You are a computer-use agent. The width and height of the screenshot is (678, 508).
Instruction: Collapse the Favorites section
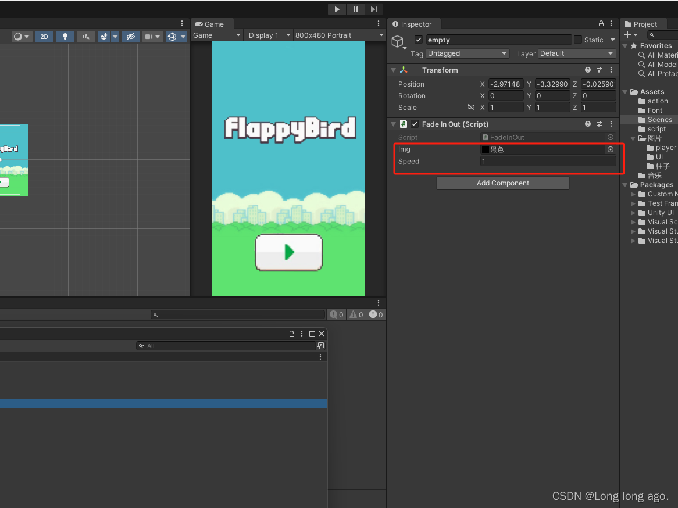tap(625, 46)
